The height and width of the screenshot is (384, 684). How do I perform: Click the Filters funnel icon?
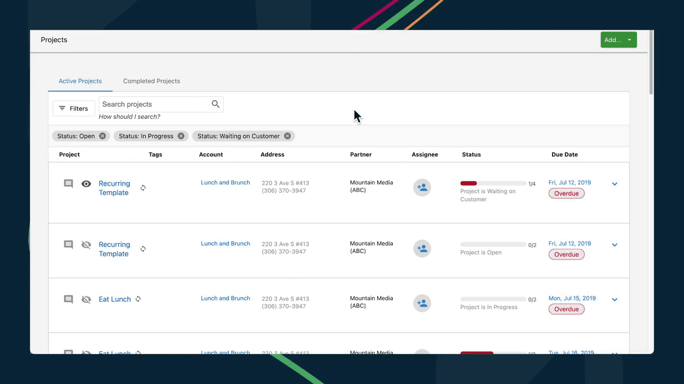tap(63, 108)
